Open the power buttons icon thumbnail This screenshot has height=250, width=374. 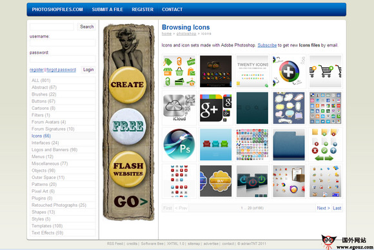pos(252,181)
